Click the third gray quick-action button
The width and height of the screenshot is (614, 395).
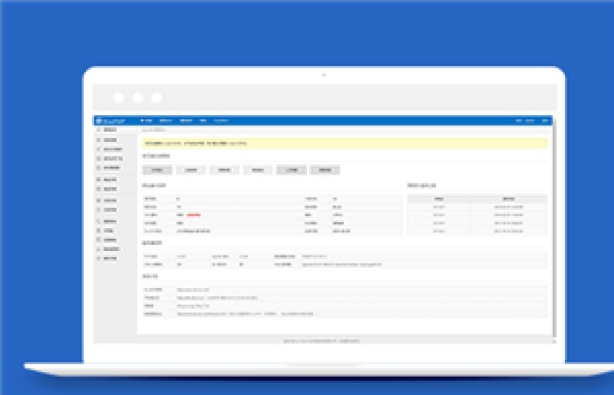(x=225, y=170)
